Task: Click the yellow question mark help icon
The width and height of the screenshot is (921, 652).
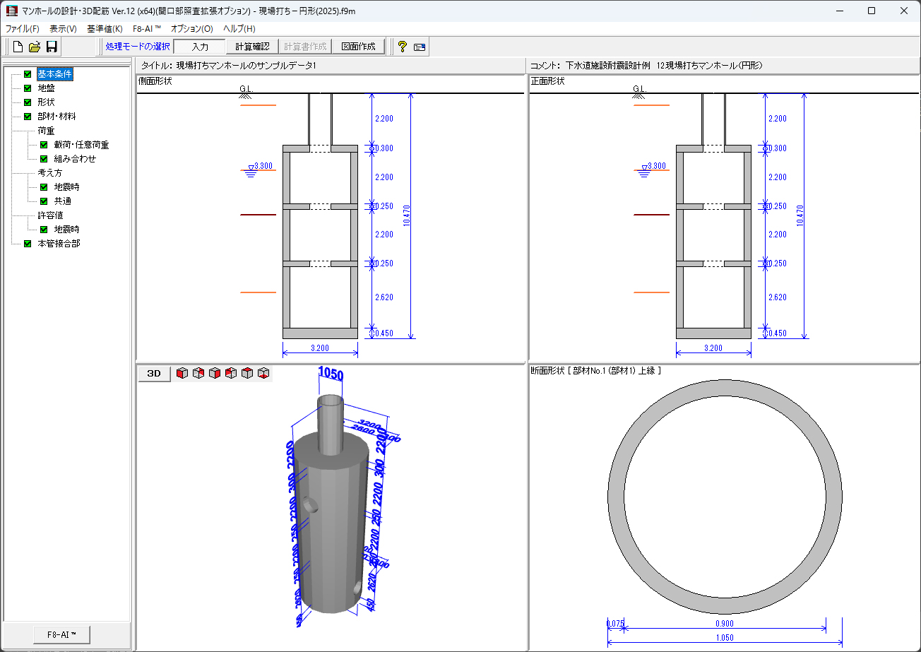Action: [x=402, y=47]
